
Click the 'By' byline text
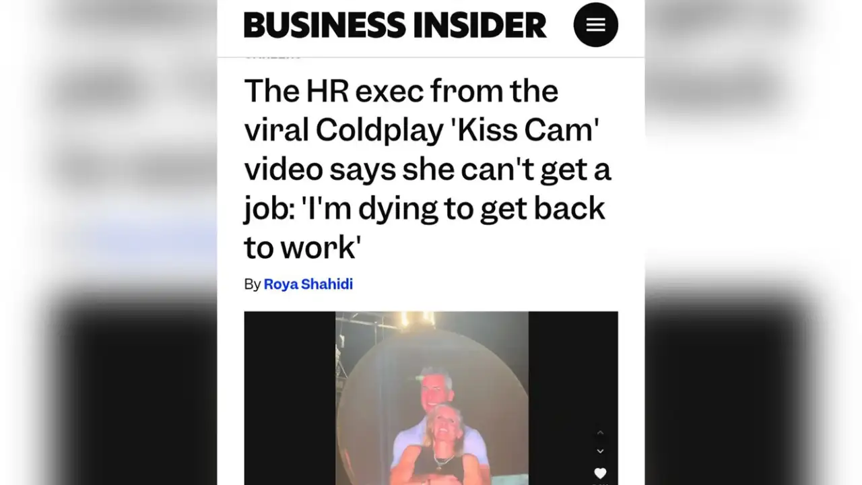click(252, 284)
